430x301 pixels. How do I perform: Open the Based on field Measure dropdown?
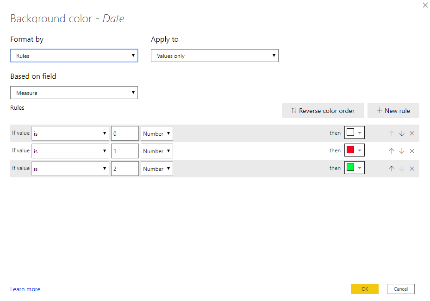click(74, 93)
